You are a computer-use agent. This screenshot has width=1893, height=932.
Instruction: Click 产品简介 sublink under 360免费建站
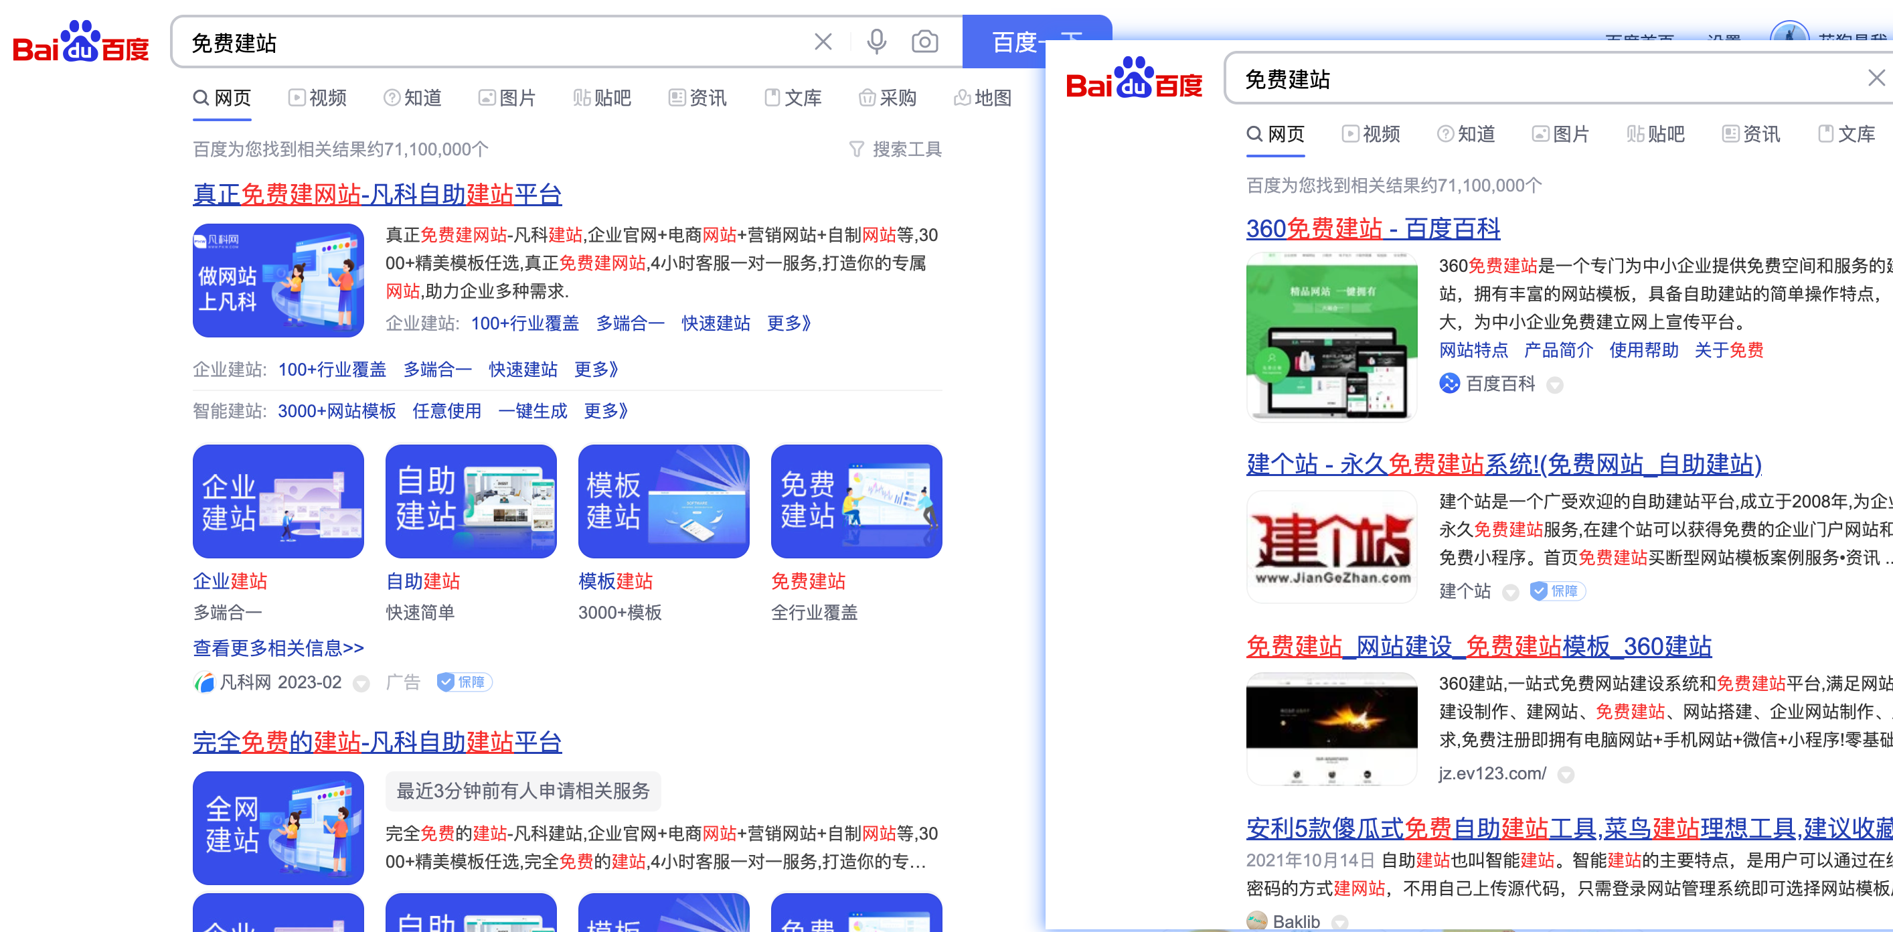click(x=1558, y=351)
